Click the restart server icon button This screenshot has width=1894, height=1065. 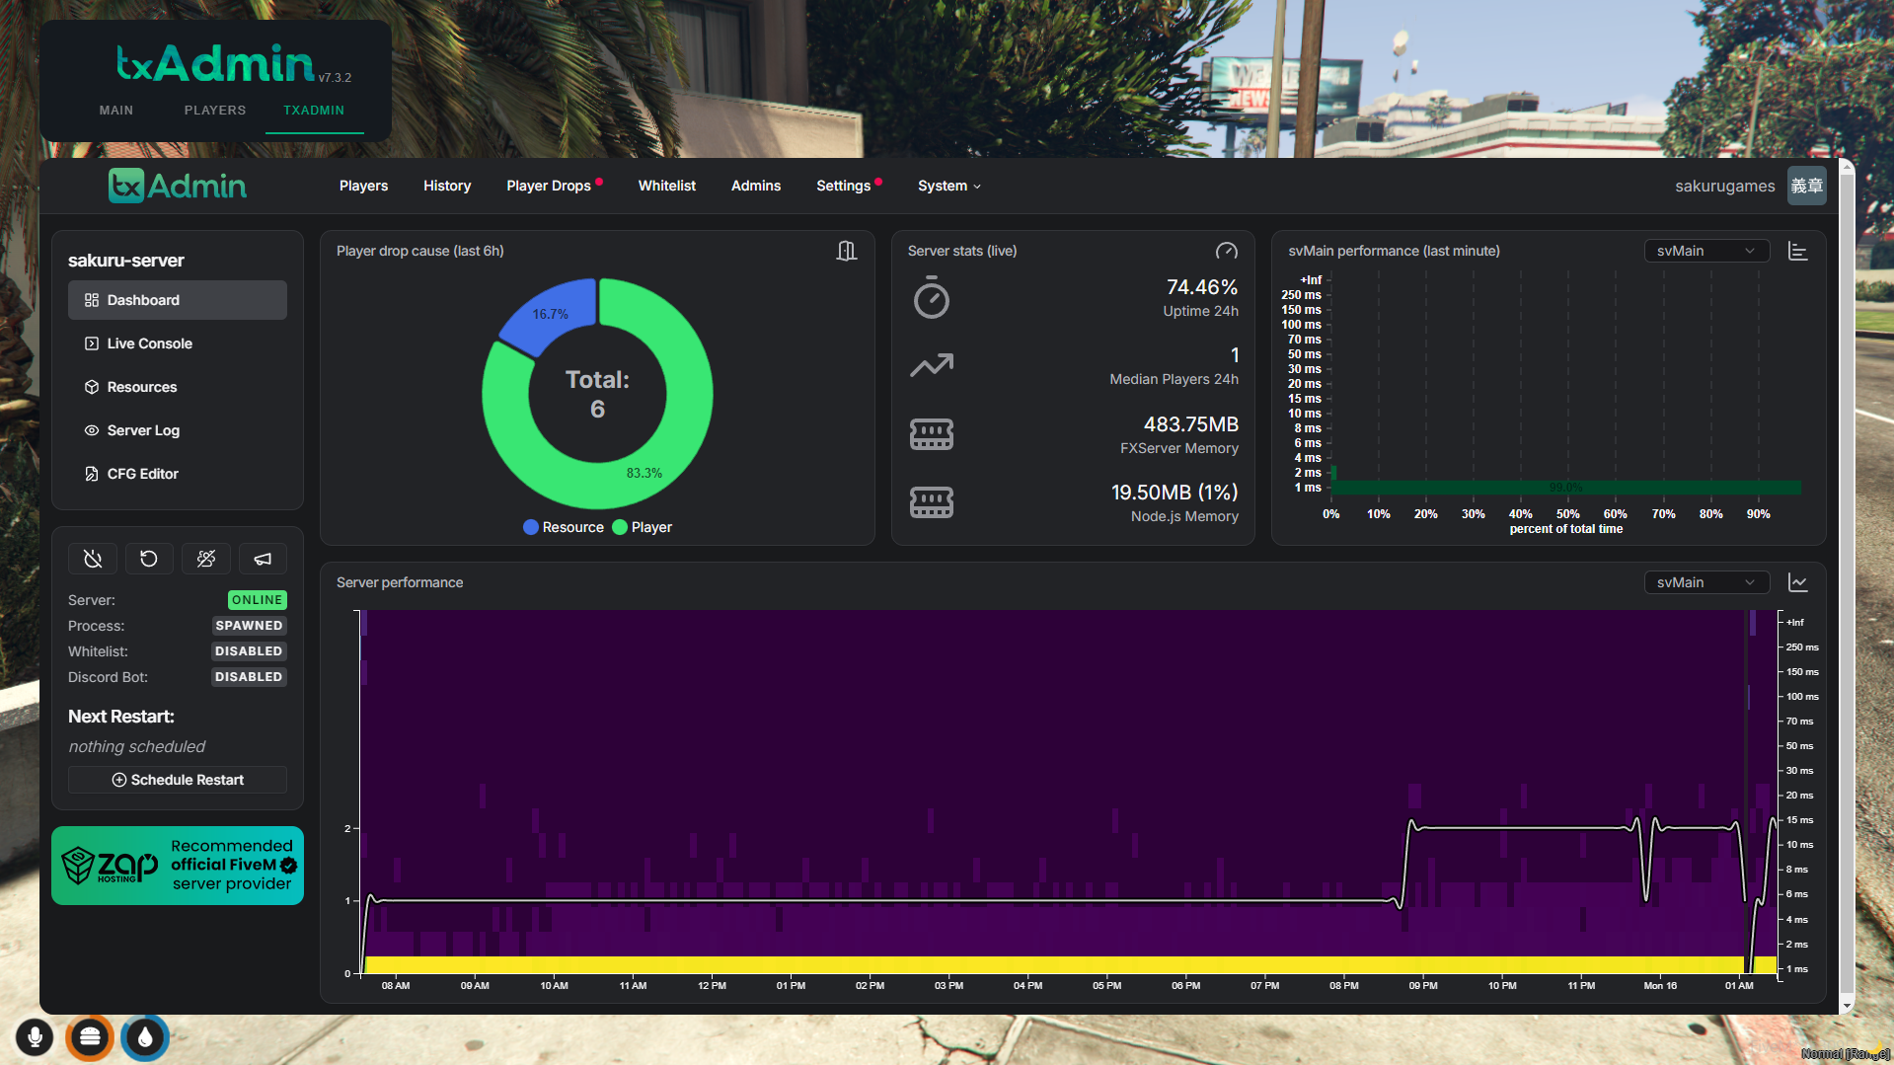pyautogui.click(x=149, y=559)
